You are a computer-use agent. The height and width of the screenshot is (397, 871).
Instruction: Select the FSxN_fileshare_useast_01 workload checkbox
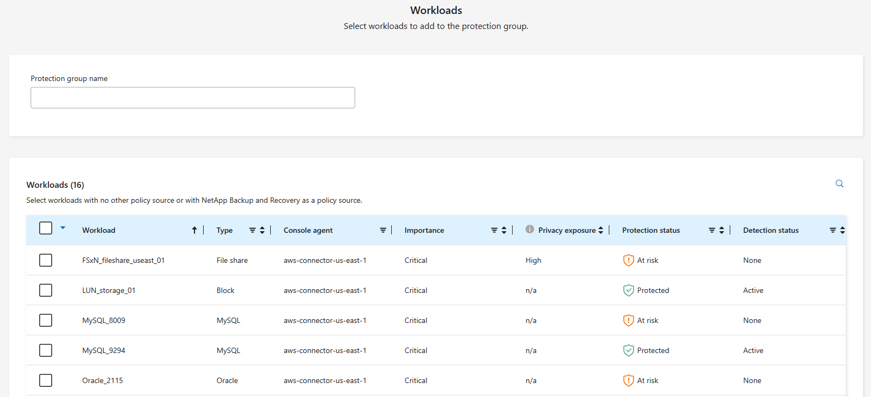point(46,260)
